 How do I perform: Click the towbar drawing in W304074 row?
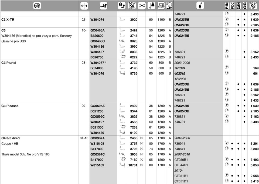pyautogui.click(x=122, y=19)
